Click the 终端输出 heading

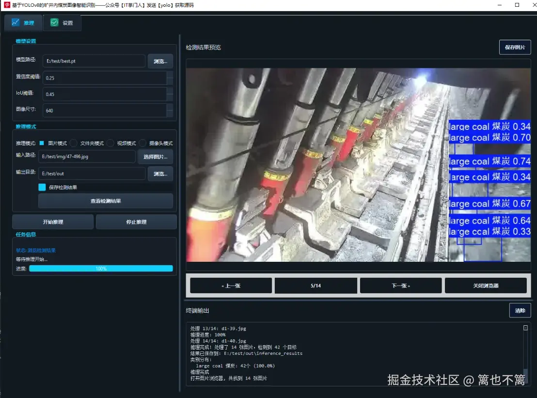click(x=197, y=311)
